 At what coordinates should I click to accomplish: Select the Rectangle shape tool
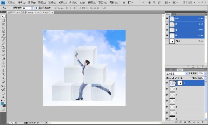[x=3, y=81]
